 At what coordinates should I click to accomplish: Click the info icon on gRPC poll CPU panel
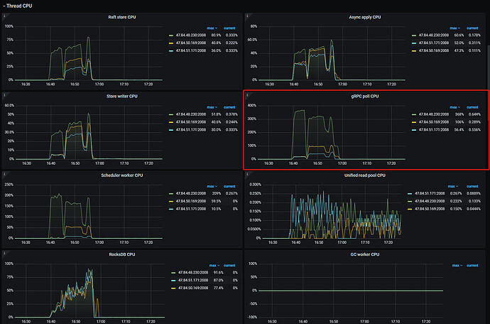[x=247, y=94]
